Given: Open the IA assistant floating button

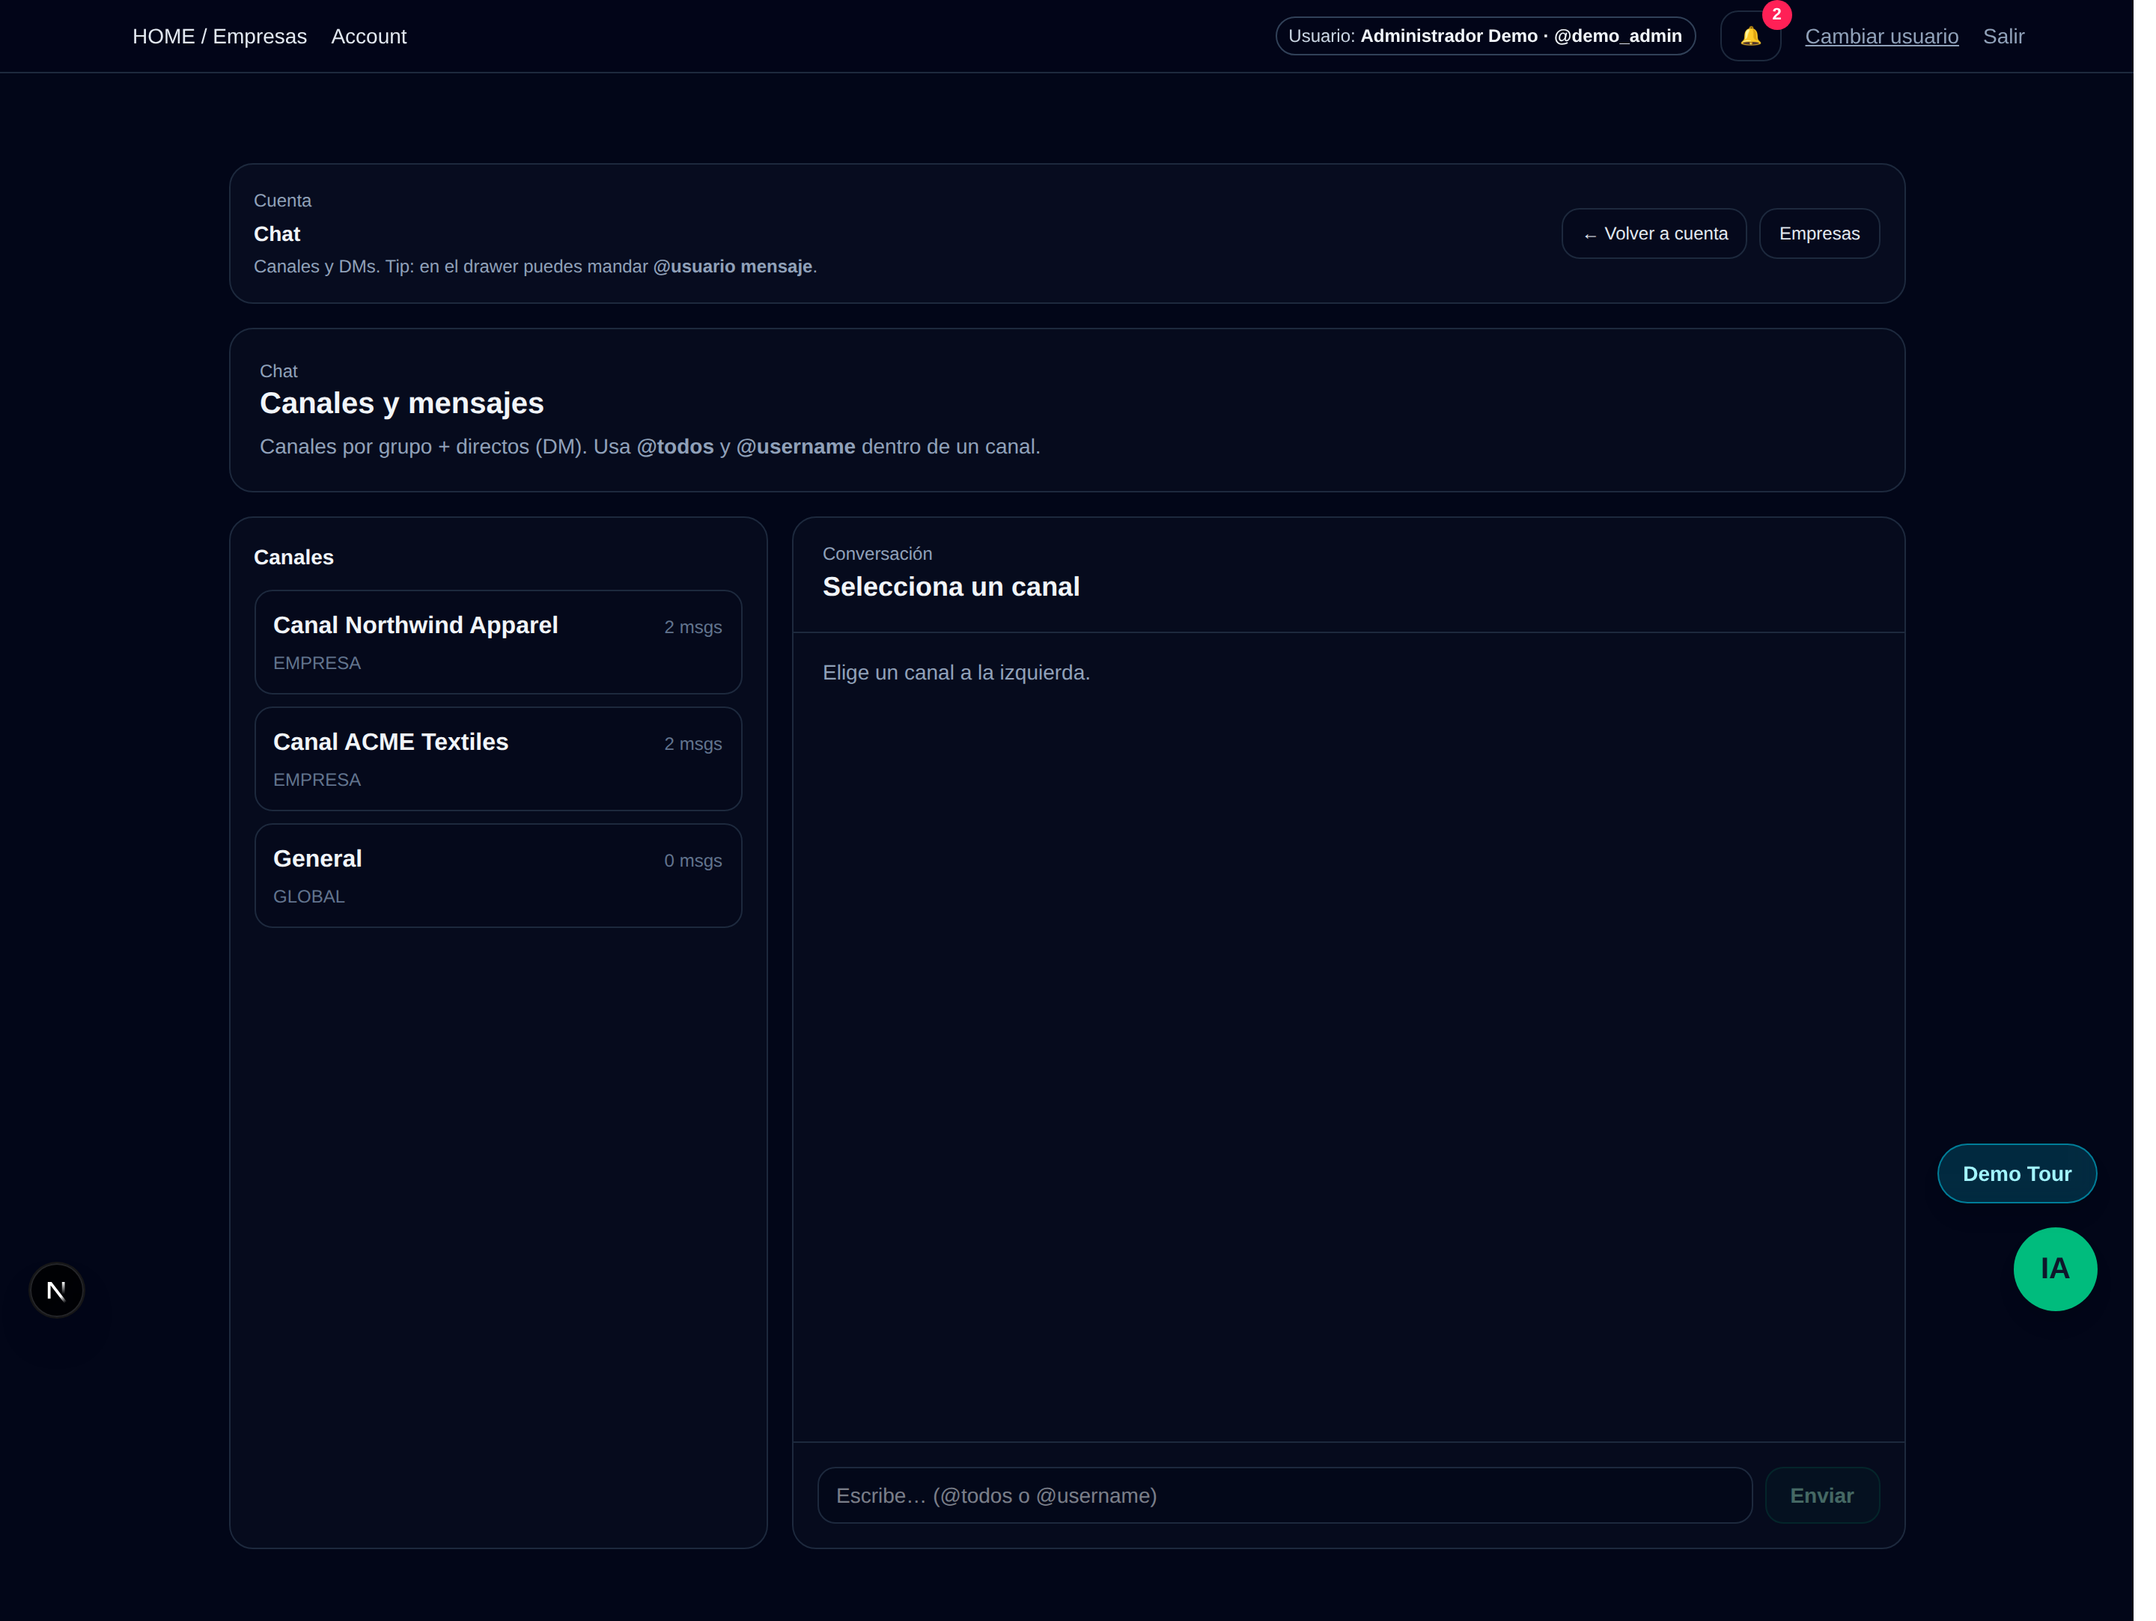Looking at the screenshot, I should tap(2055, 1269).
